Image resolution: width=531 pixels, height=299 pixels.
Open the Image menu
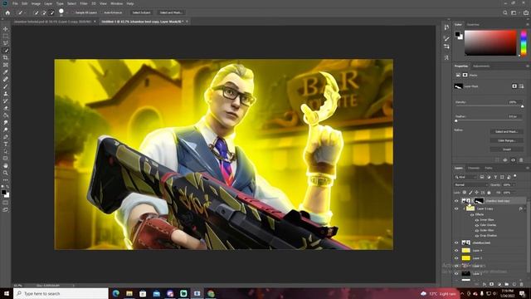pos(36,3)
